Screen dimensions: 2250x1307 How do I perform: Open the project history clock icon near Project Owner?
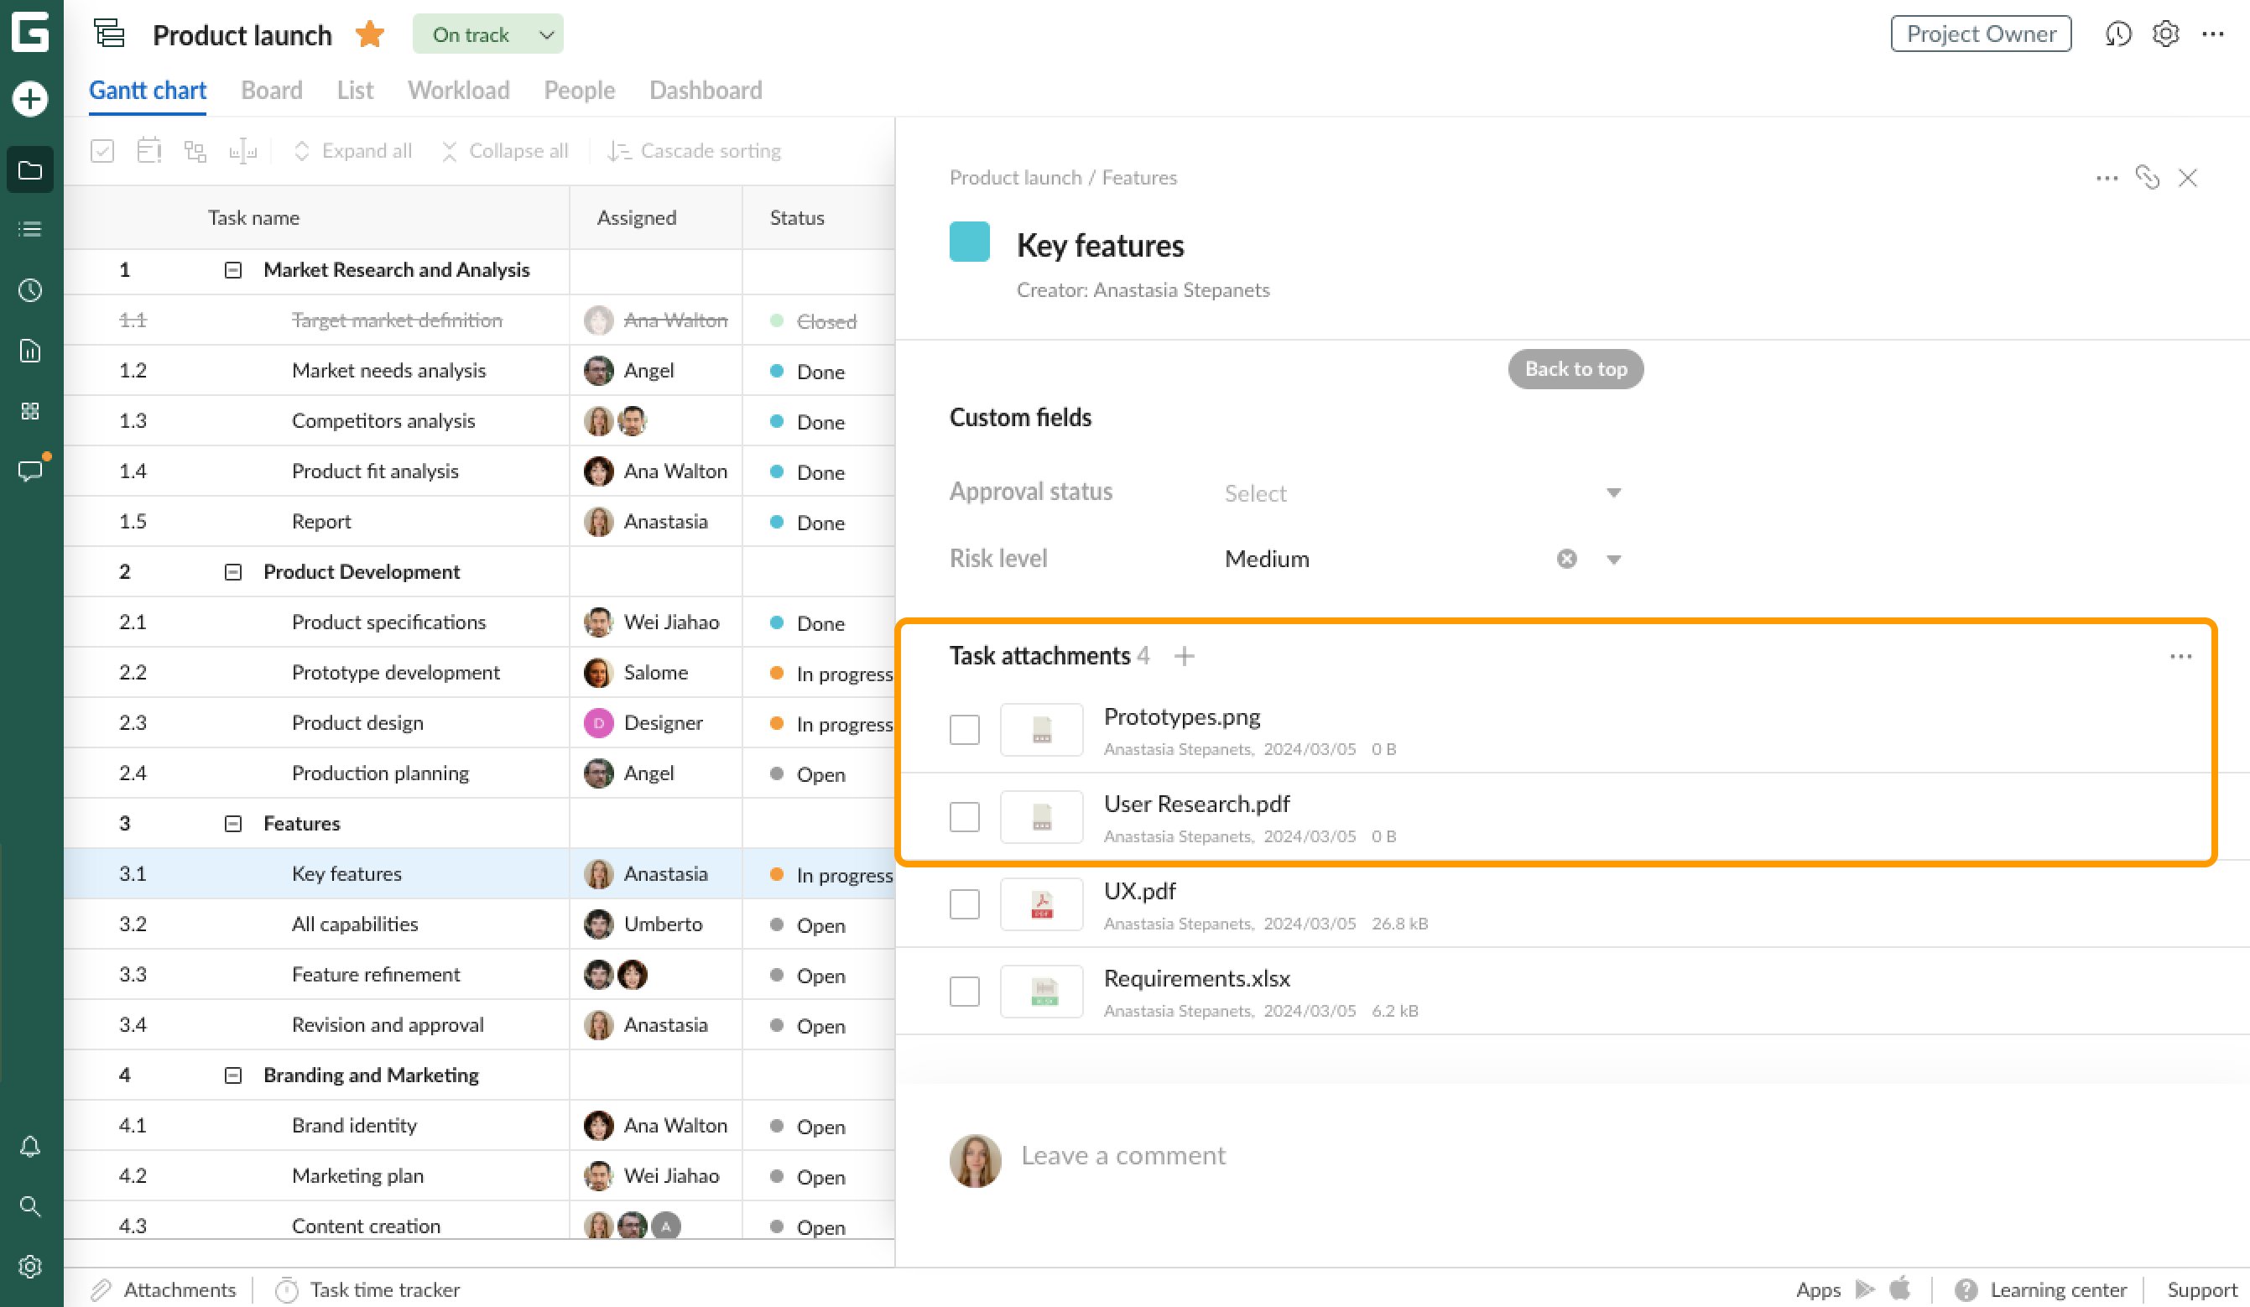[x=2117, y=34]
